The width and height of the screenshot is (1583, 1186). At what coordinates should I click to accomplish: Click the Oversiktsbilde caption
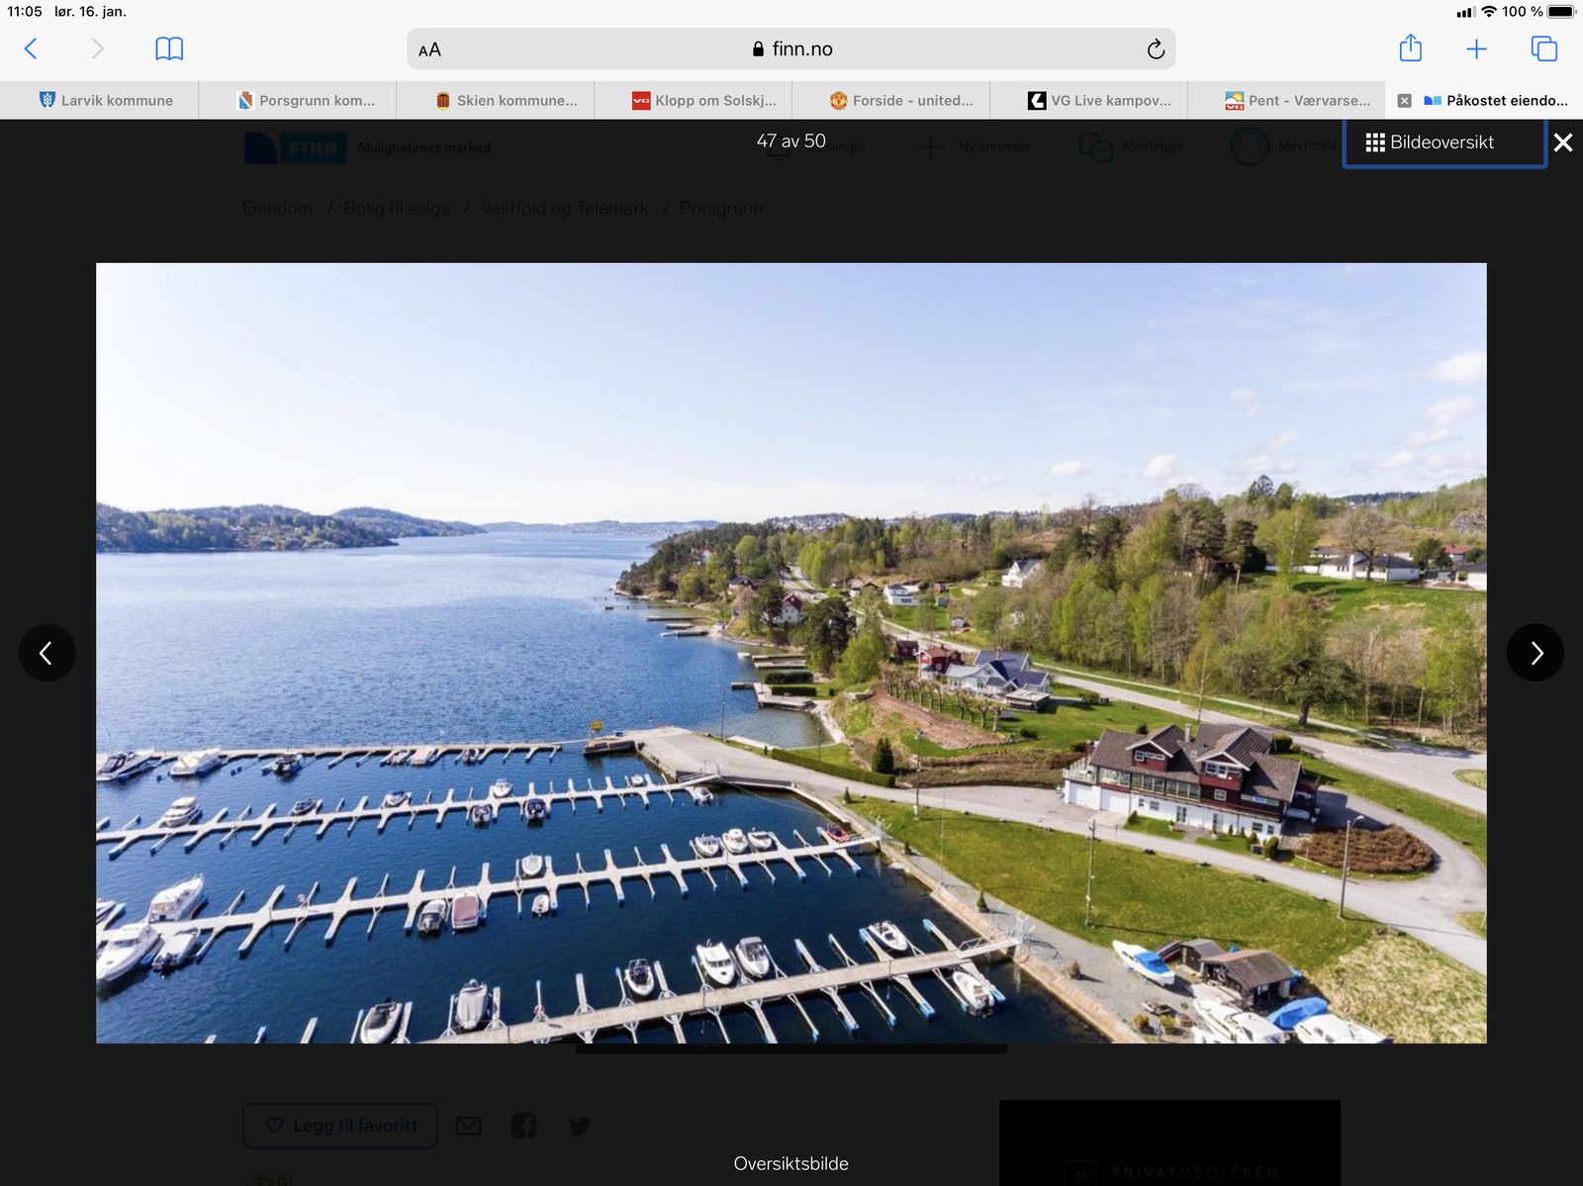point(791,1163)
